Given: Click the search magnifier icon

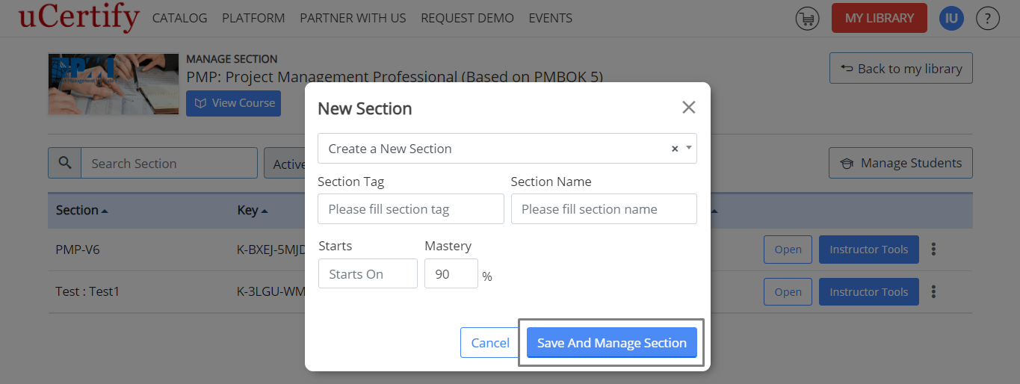Looking at the screenshot, I should tap(65, 163).
